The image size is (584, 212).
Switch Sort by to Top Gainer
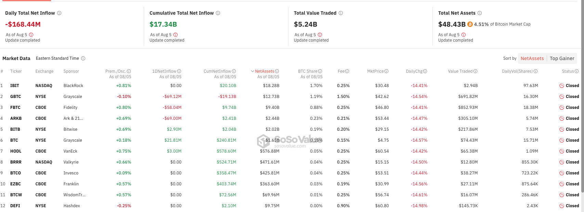tap(562, 58)
